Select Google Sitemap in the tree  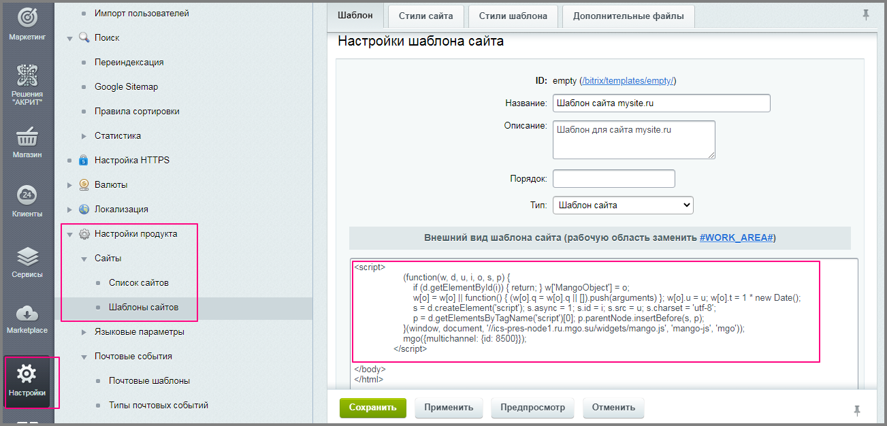126,86
